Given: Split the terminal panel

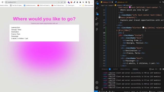Looking at the screenshot, I should (x=160, y=69).
